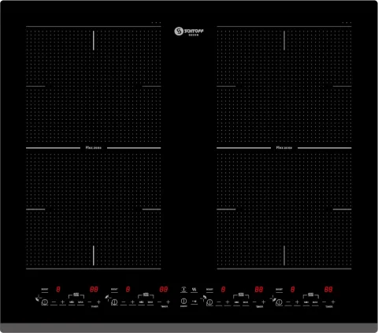Image resolution: width=378 pixels, height=333 pixels.
Task: Activate the key lock icon in center
Action: 195,302
